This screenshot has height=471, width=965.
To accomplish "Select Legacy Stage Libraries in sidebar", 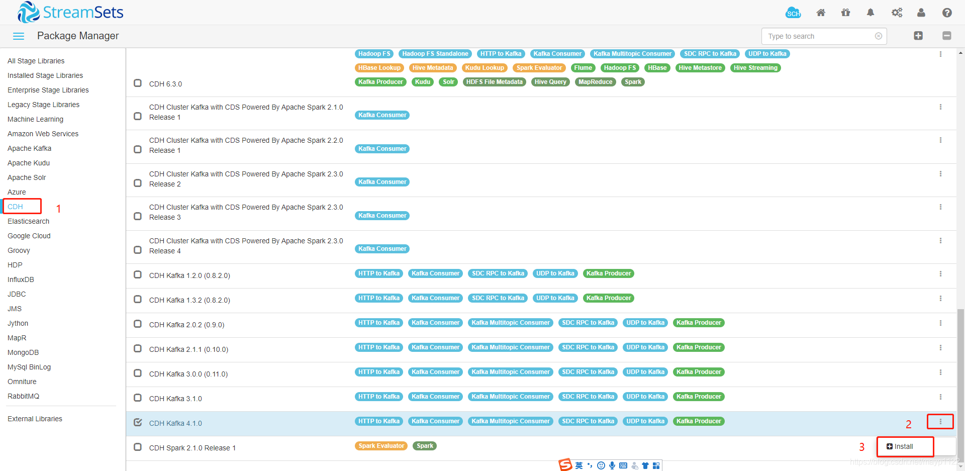I will [x=43, y=105].
